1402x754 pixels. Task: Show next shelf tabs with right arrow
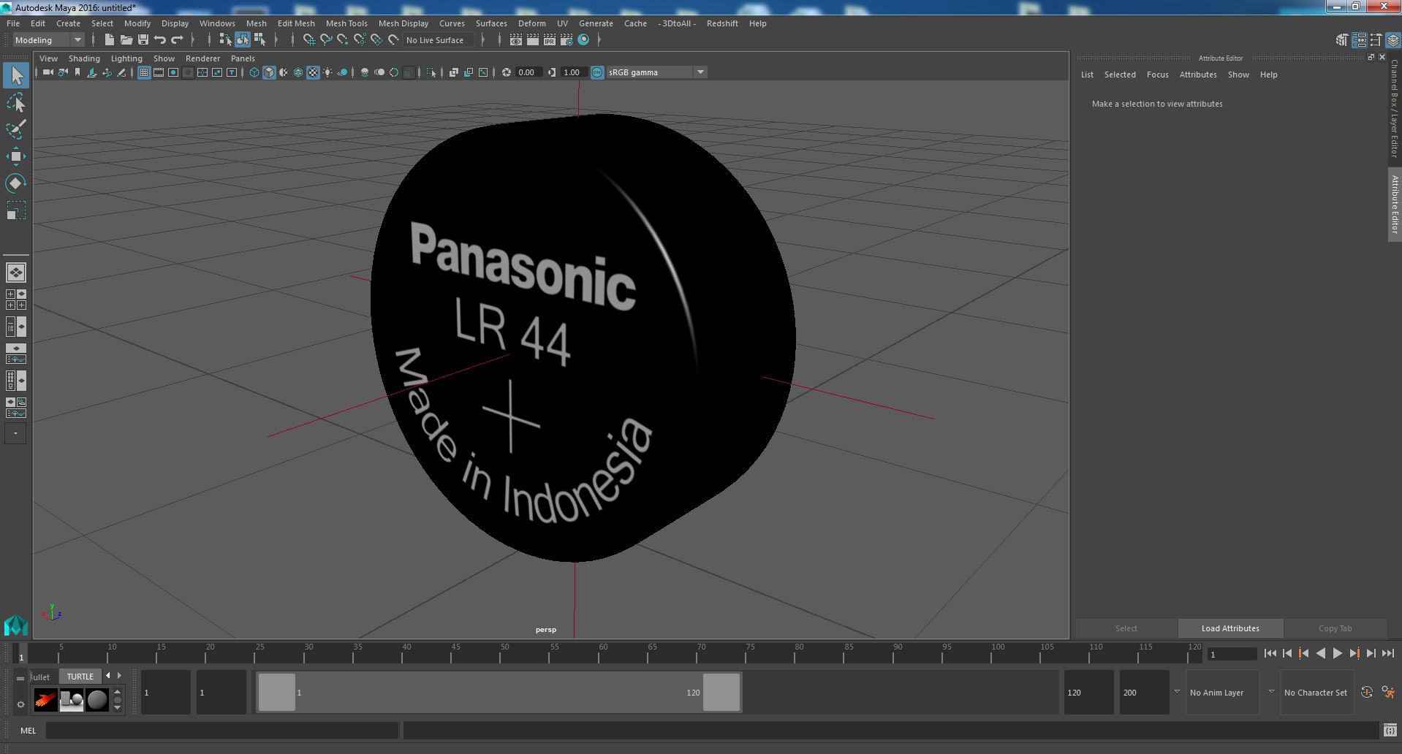[120, 676]
